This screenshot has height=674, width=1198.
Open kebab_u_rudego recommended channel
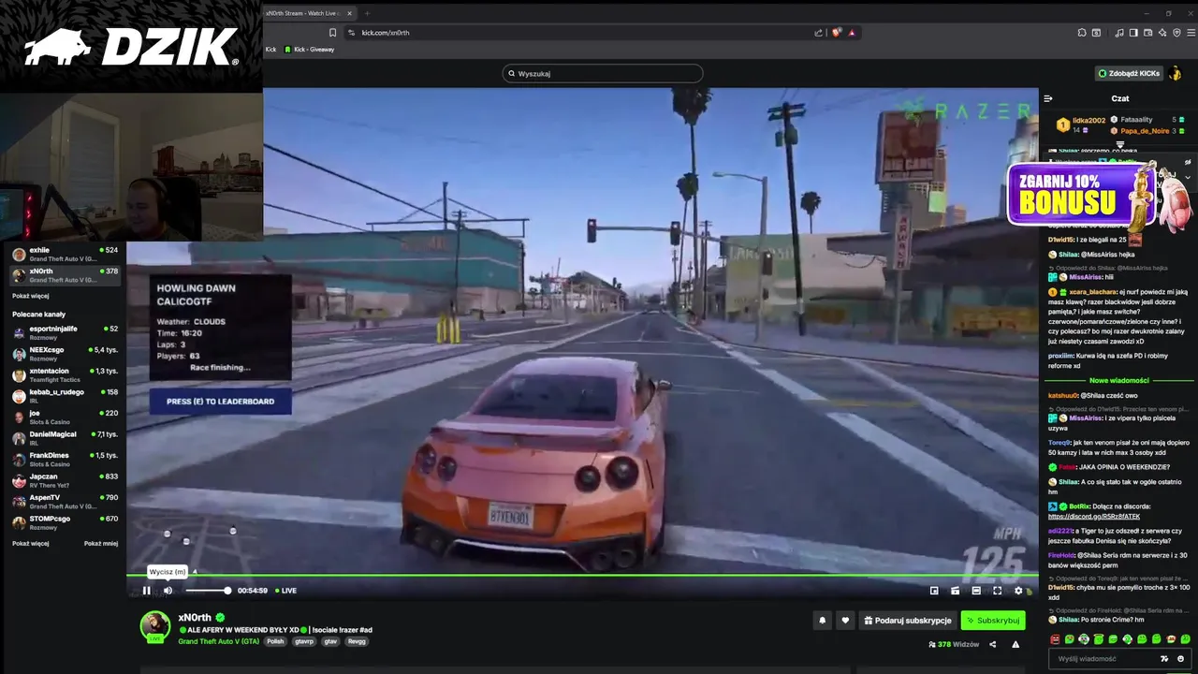[66, 396]
